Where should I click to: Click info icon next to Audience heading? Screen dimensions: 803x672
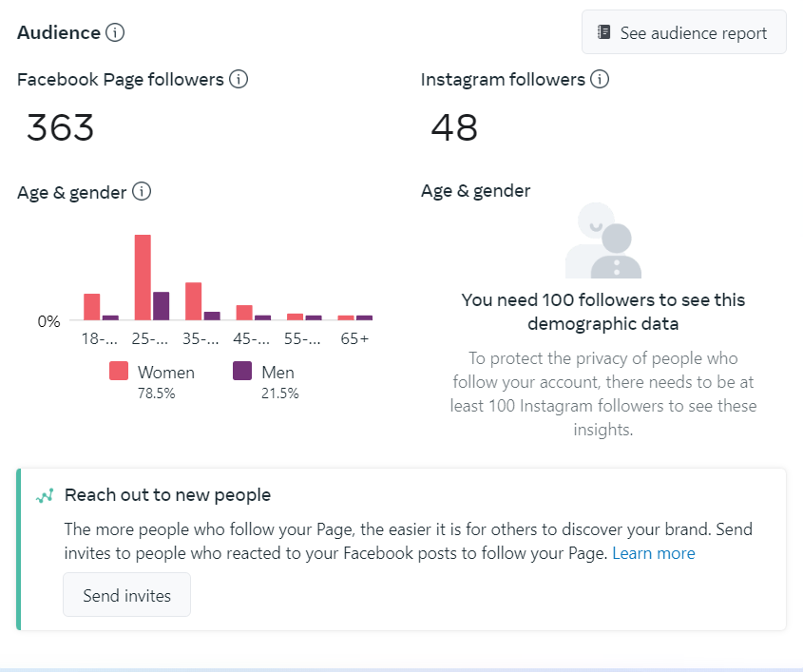(115, 32)
